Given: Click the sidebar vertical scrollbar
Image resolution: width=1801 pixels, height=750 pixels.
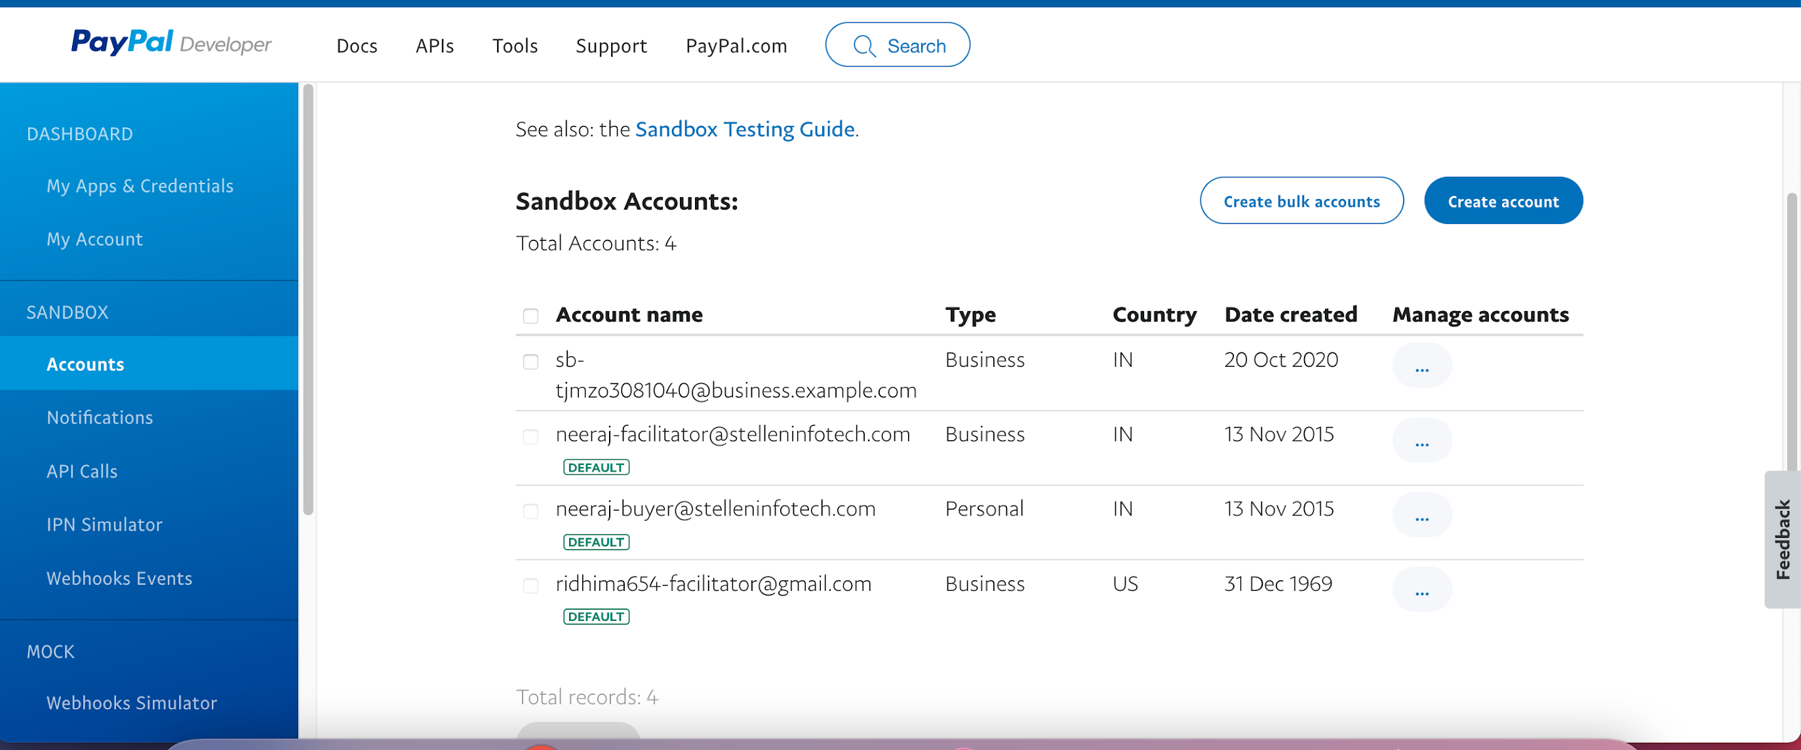Looking at the screenshot, I should [x=307, y=299].
